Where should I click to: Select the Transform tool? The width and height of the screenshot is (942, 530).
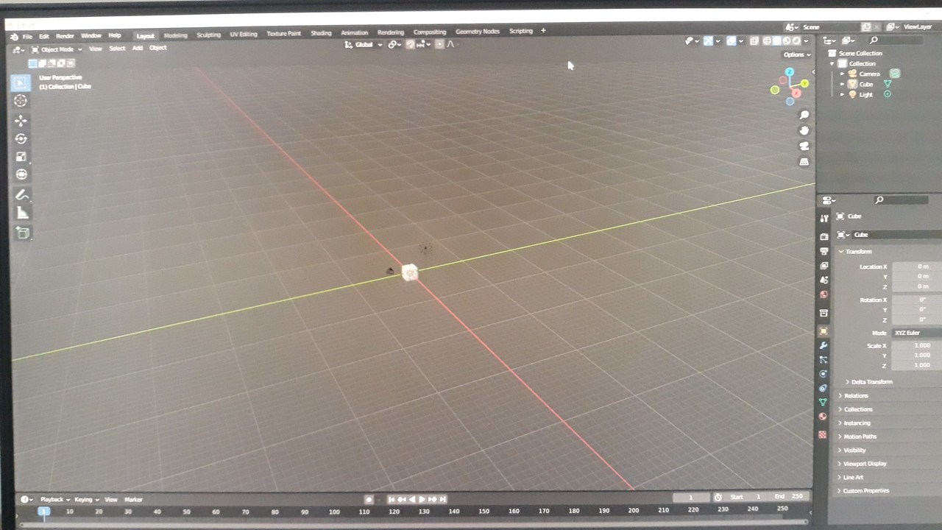21,174
